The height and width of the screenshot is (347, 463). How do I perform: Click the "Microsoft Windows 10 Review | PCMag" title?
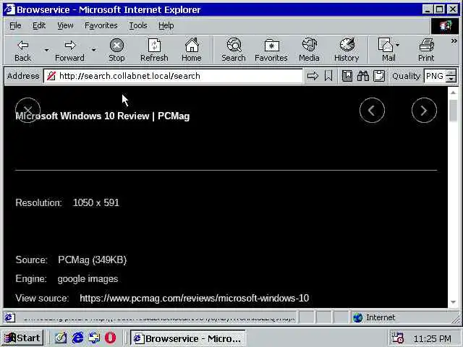[103, 116]
